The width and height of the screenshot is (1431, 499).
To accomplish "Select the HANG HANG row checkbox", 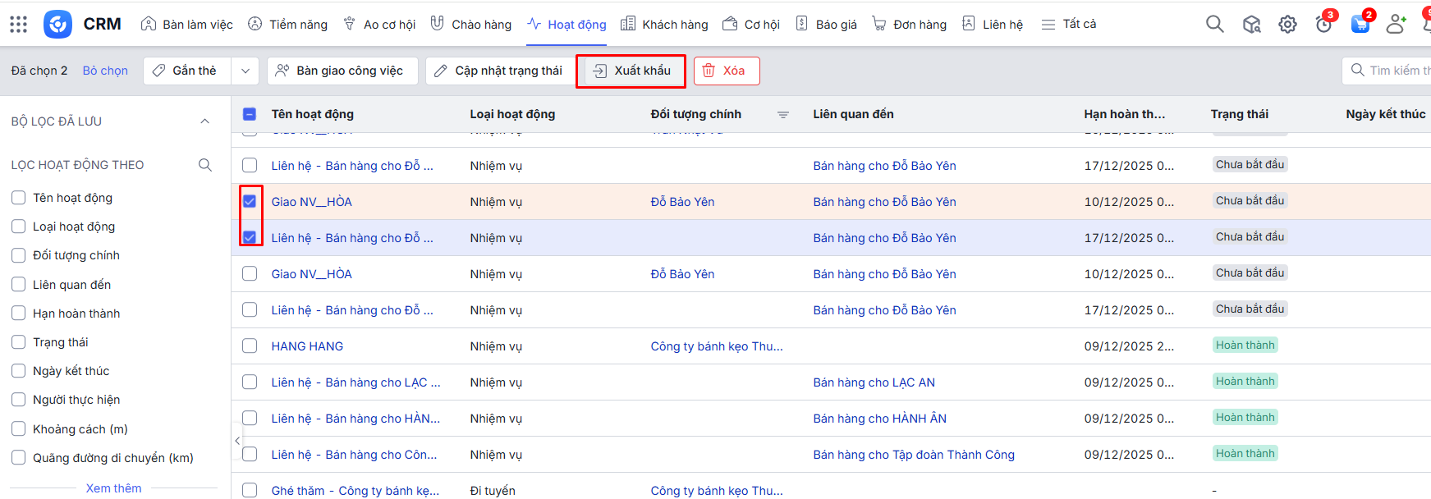I will 250,346.
